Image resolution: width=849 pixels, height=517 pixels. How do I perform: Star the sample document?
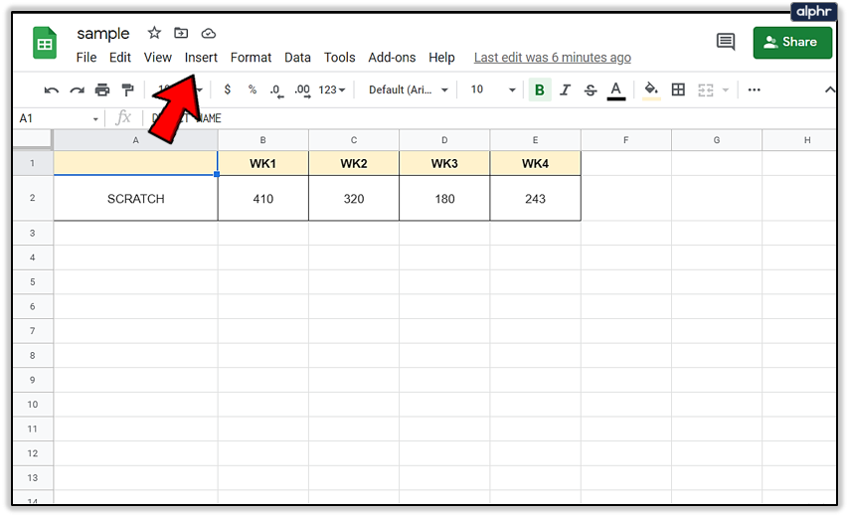[x=154, y=33]
